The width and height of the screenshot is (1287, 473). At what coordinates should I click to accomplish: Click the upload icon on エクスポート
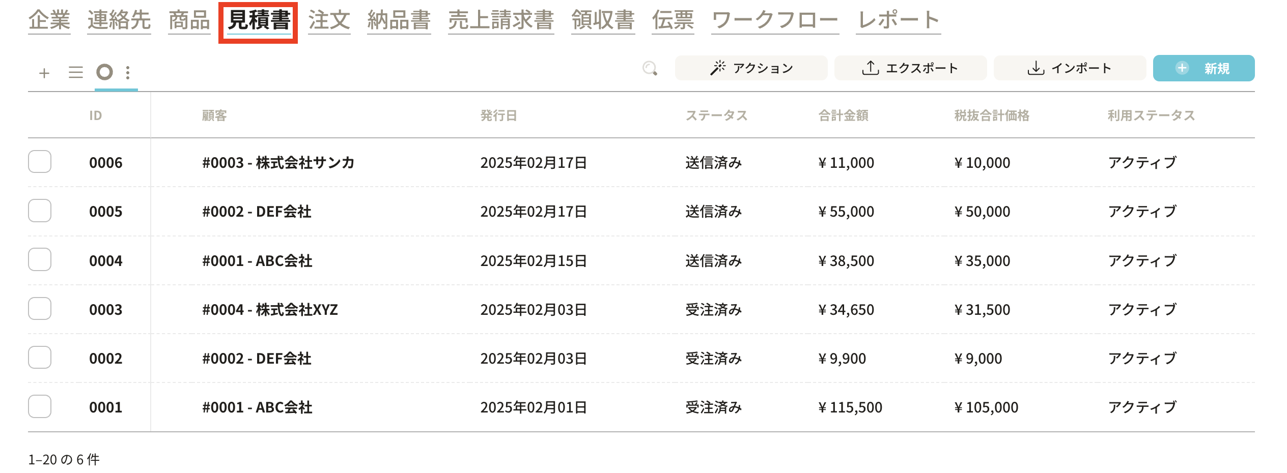(x=870, y=68)
